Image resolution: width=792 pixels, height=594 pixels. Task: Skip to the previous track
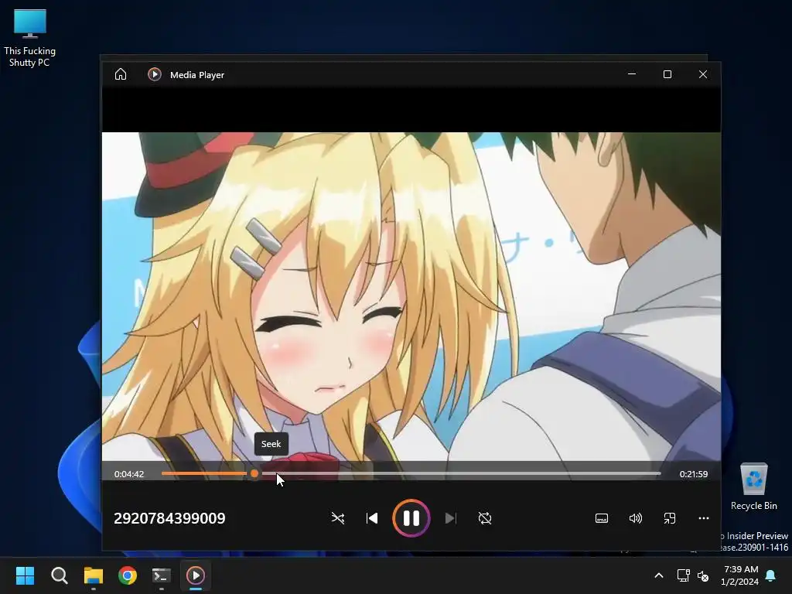click(x=372, y=518)
